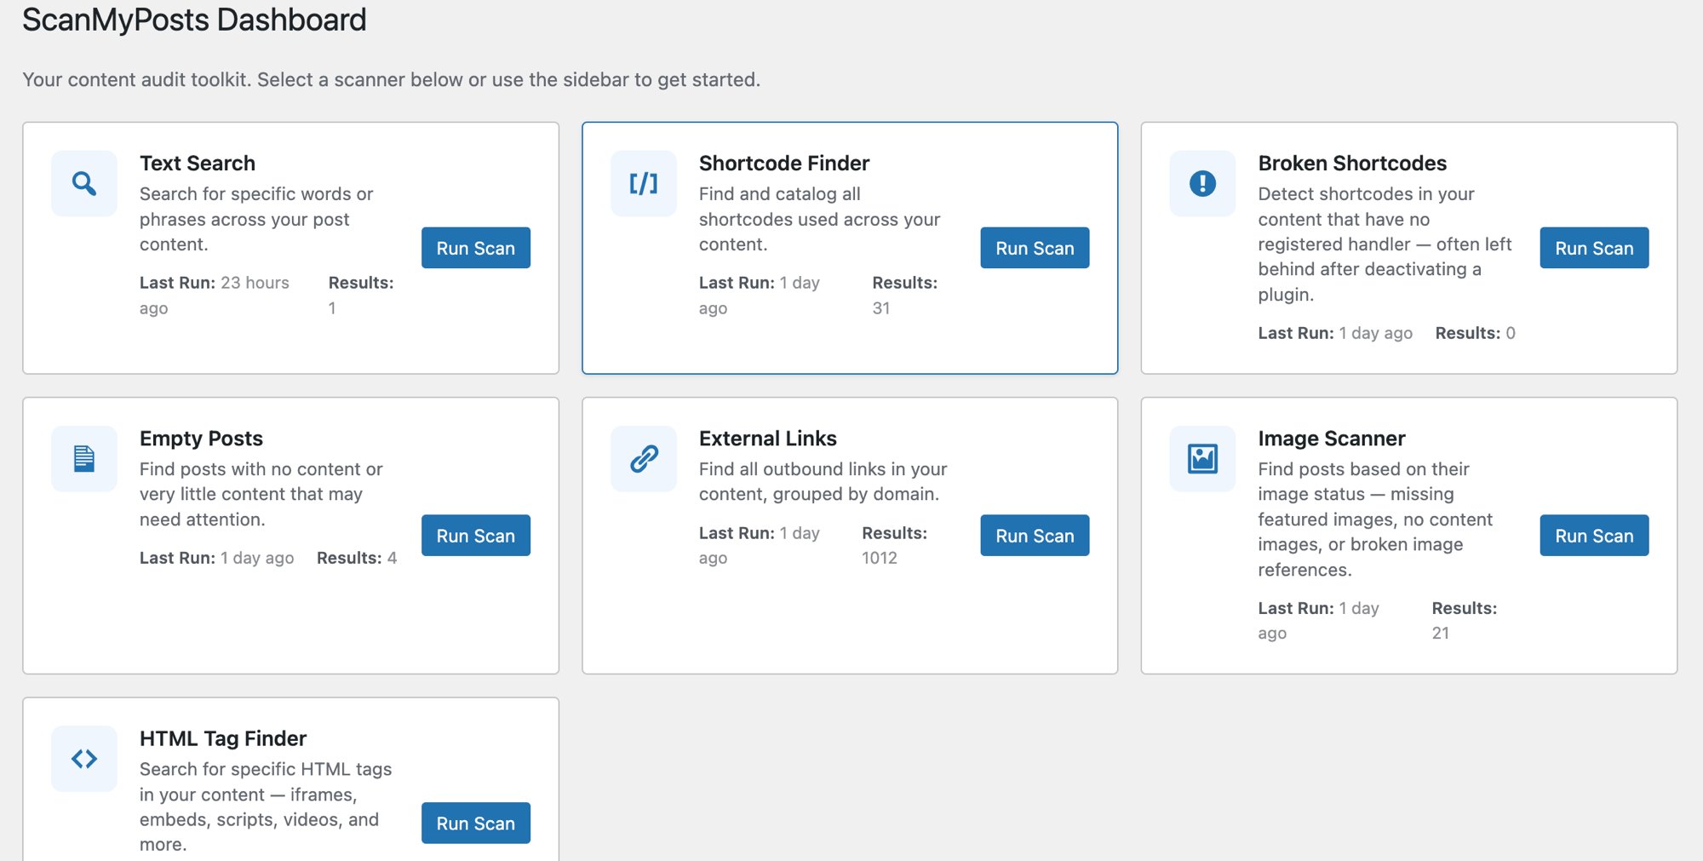Run the Broken Shortcodes scan
Viewport: 1703px width, 861px height.
(x=1593, y=248)
